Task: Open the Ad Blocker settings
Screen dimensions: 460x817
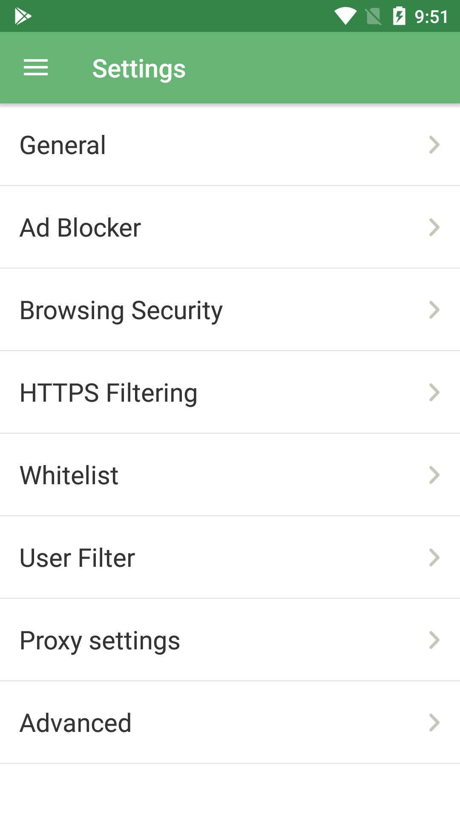Action: pos(80,228)
